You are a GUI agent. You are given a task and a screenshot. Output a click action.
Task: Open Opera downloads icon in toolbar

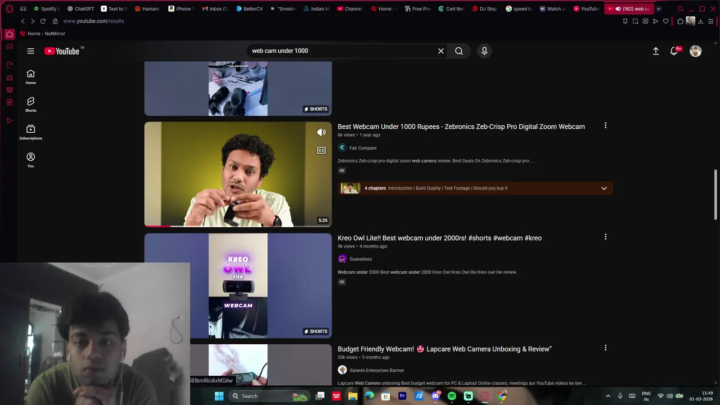[x=700, y=21]
